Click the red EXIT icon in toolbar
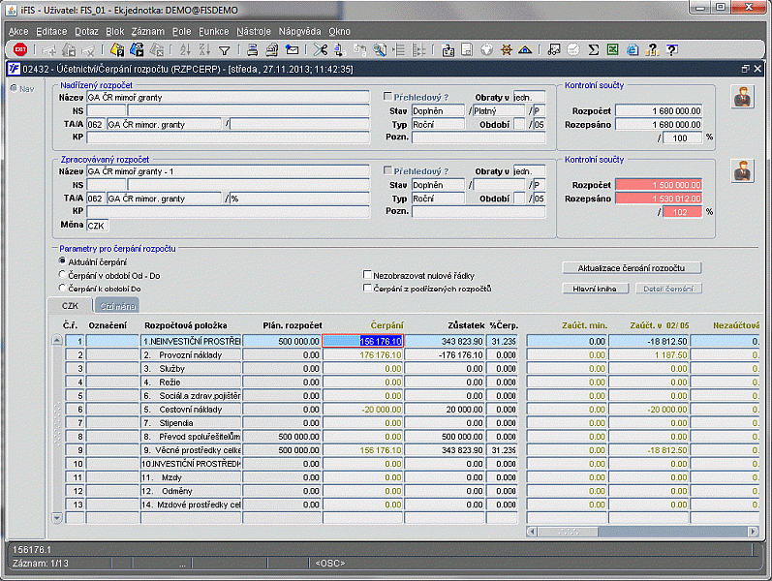Image resolution: width=772 pixels, height=581 pixels. 19,49
